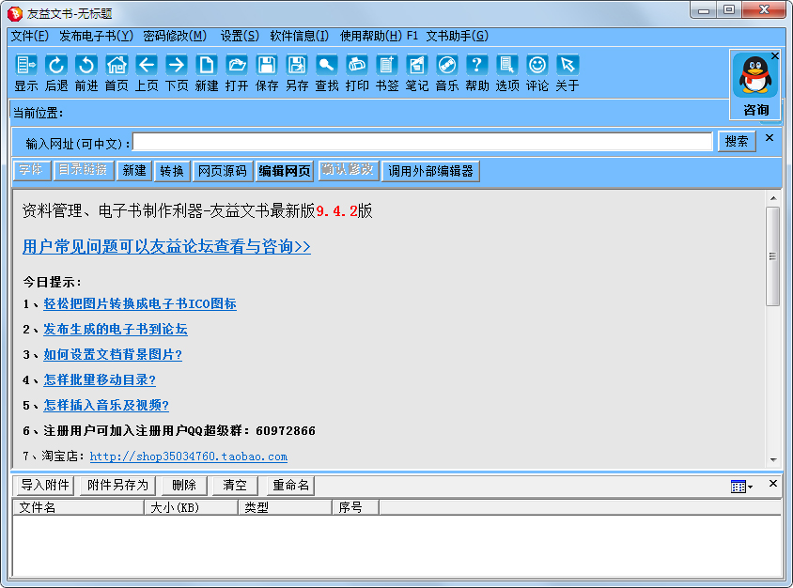The image size is (793, 588).
Task: Close the QQ 咨询 floating panel
Action: [775, 56]
